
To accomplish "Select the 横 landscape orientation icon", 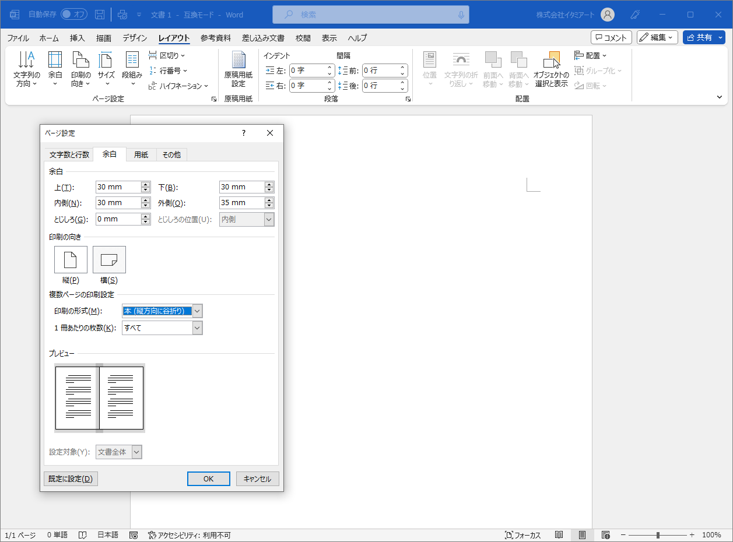I will pyautogui.click(x=109, y=259).
